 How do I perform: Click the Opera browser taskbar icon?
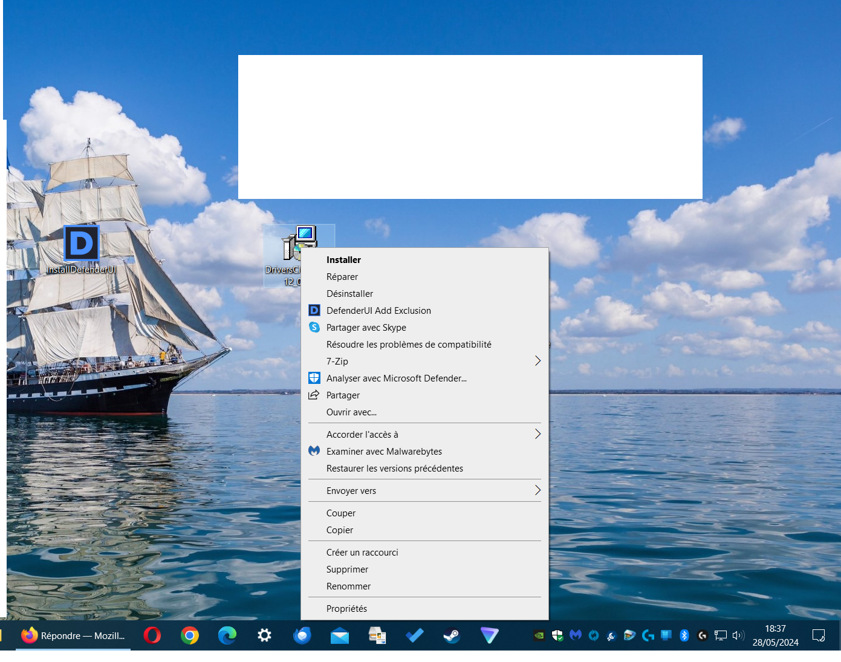[152, 635]
